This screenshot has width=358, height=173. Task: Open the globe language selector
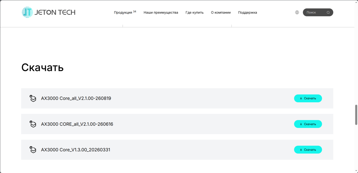[297, 12]
